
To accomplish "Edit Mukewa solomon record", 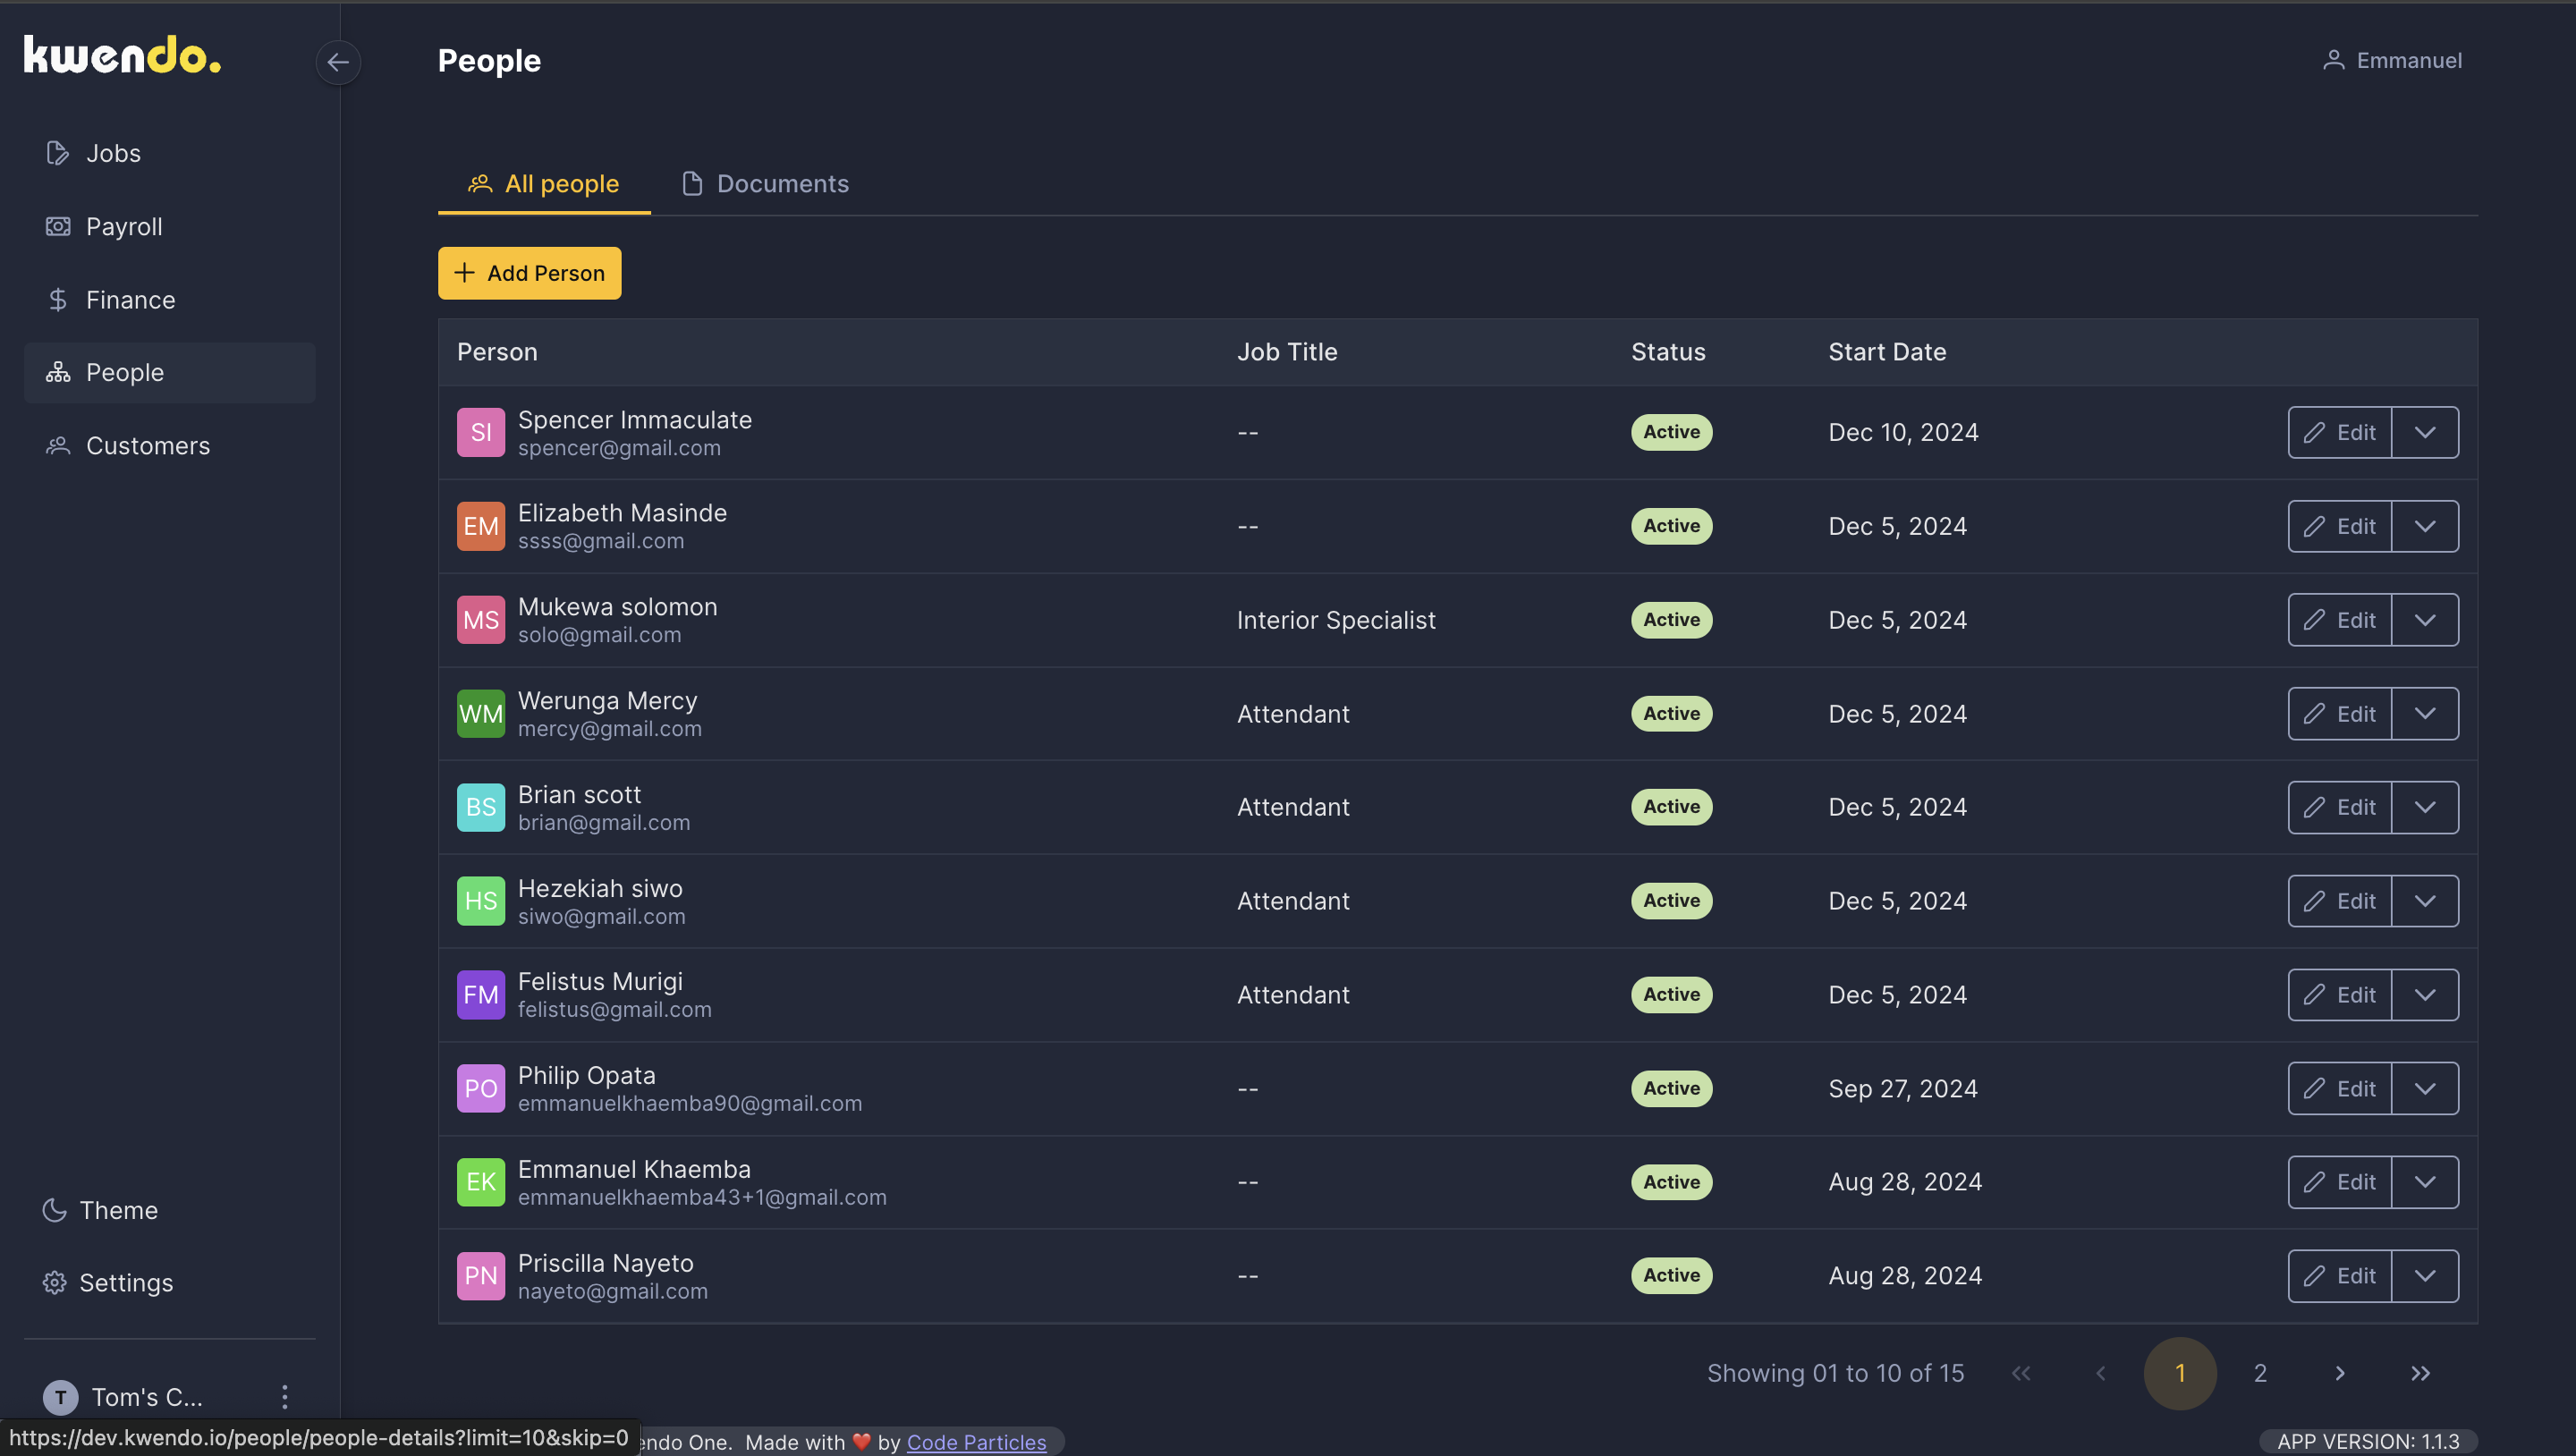I will tap(2340, 620).
